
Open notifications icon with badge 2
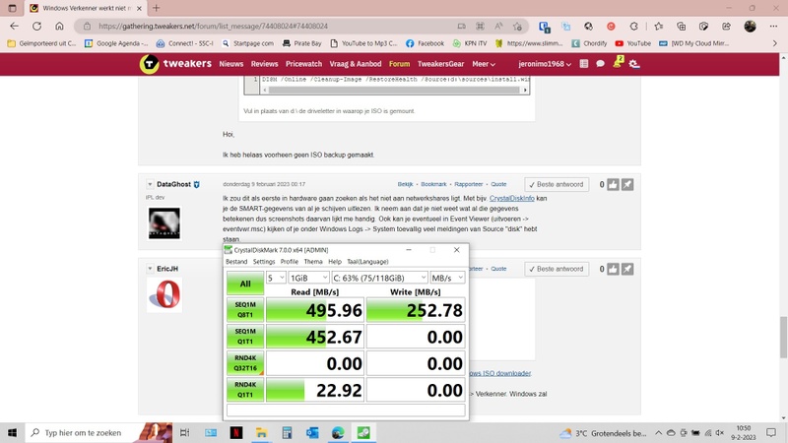(618, 63)
